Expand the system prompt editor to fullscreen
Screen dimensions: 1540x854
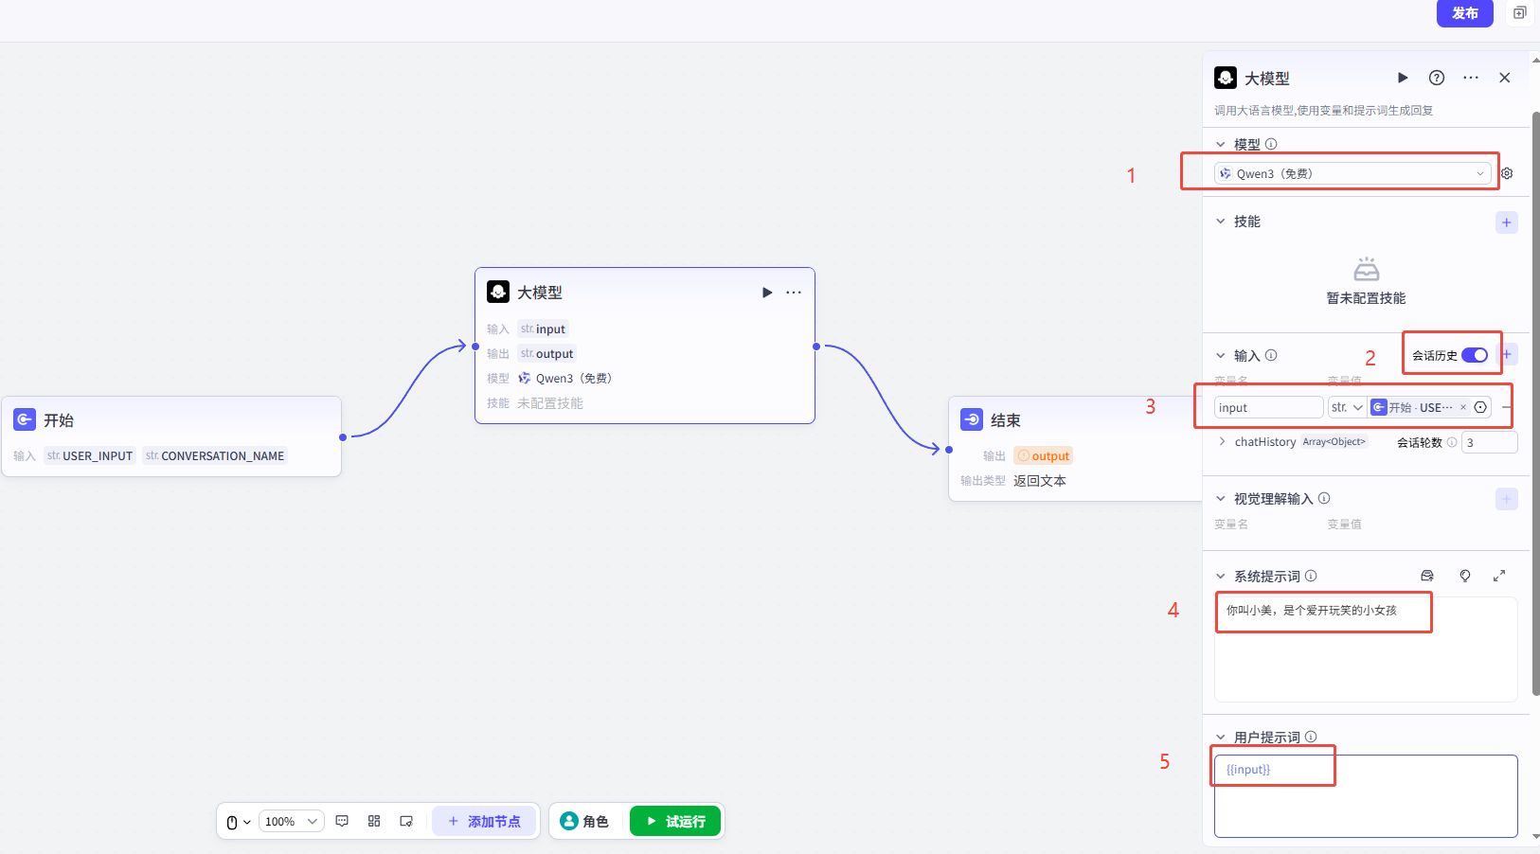tap(1499, 576)
